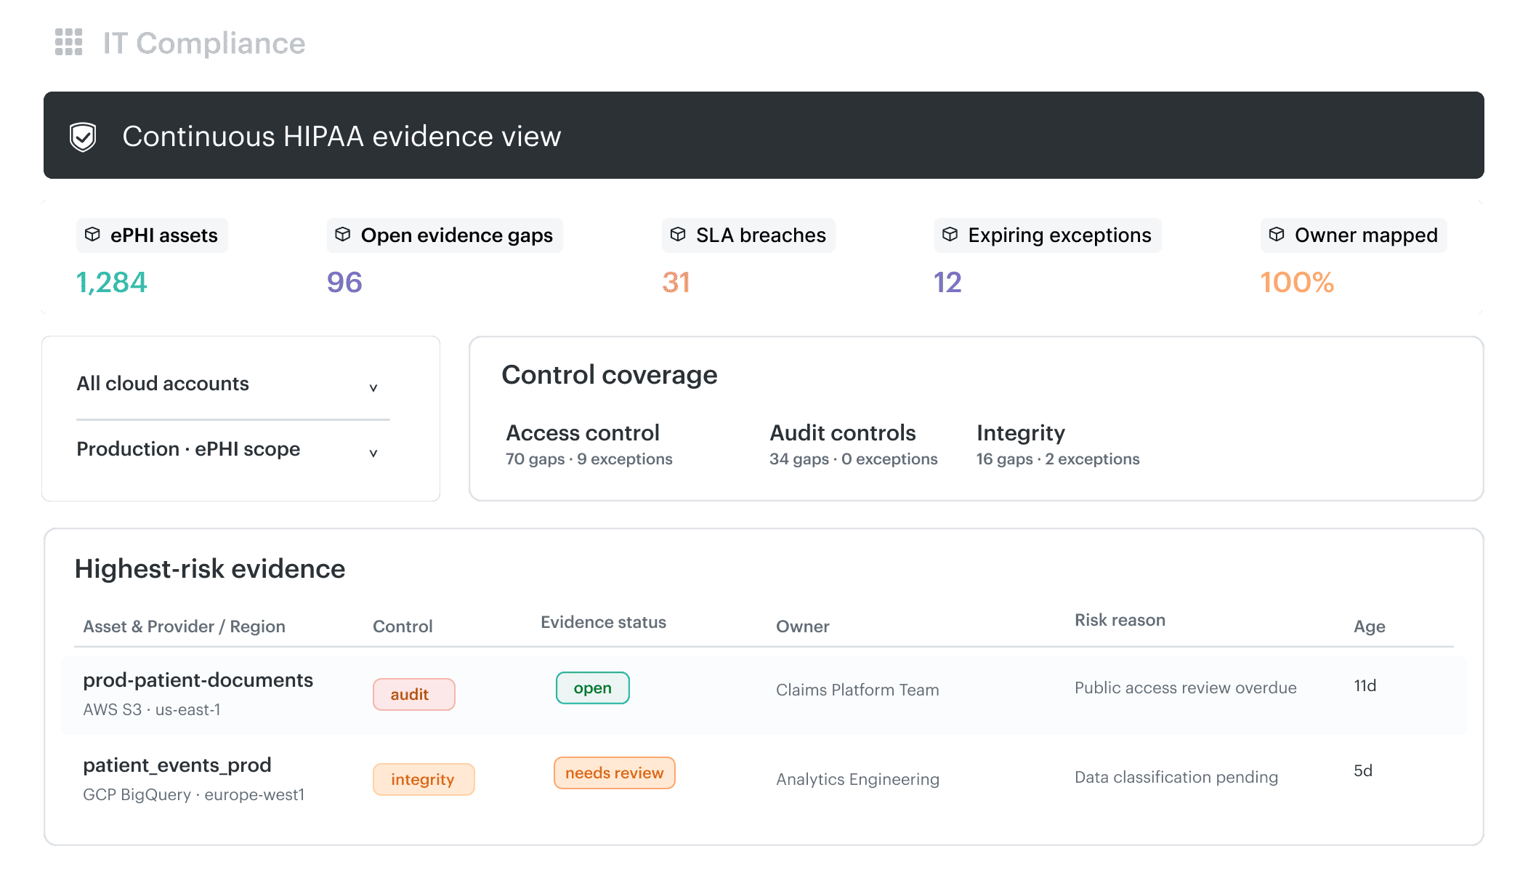Image resolution: width=1528 pixels, height=883 pixels.
Task: Click the cube icon beside Open evidence gaps
Action: coord(343,235)
